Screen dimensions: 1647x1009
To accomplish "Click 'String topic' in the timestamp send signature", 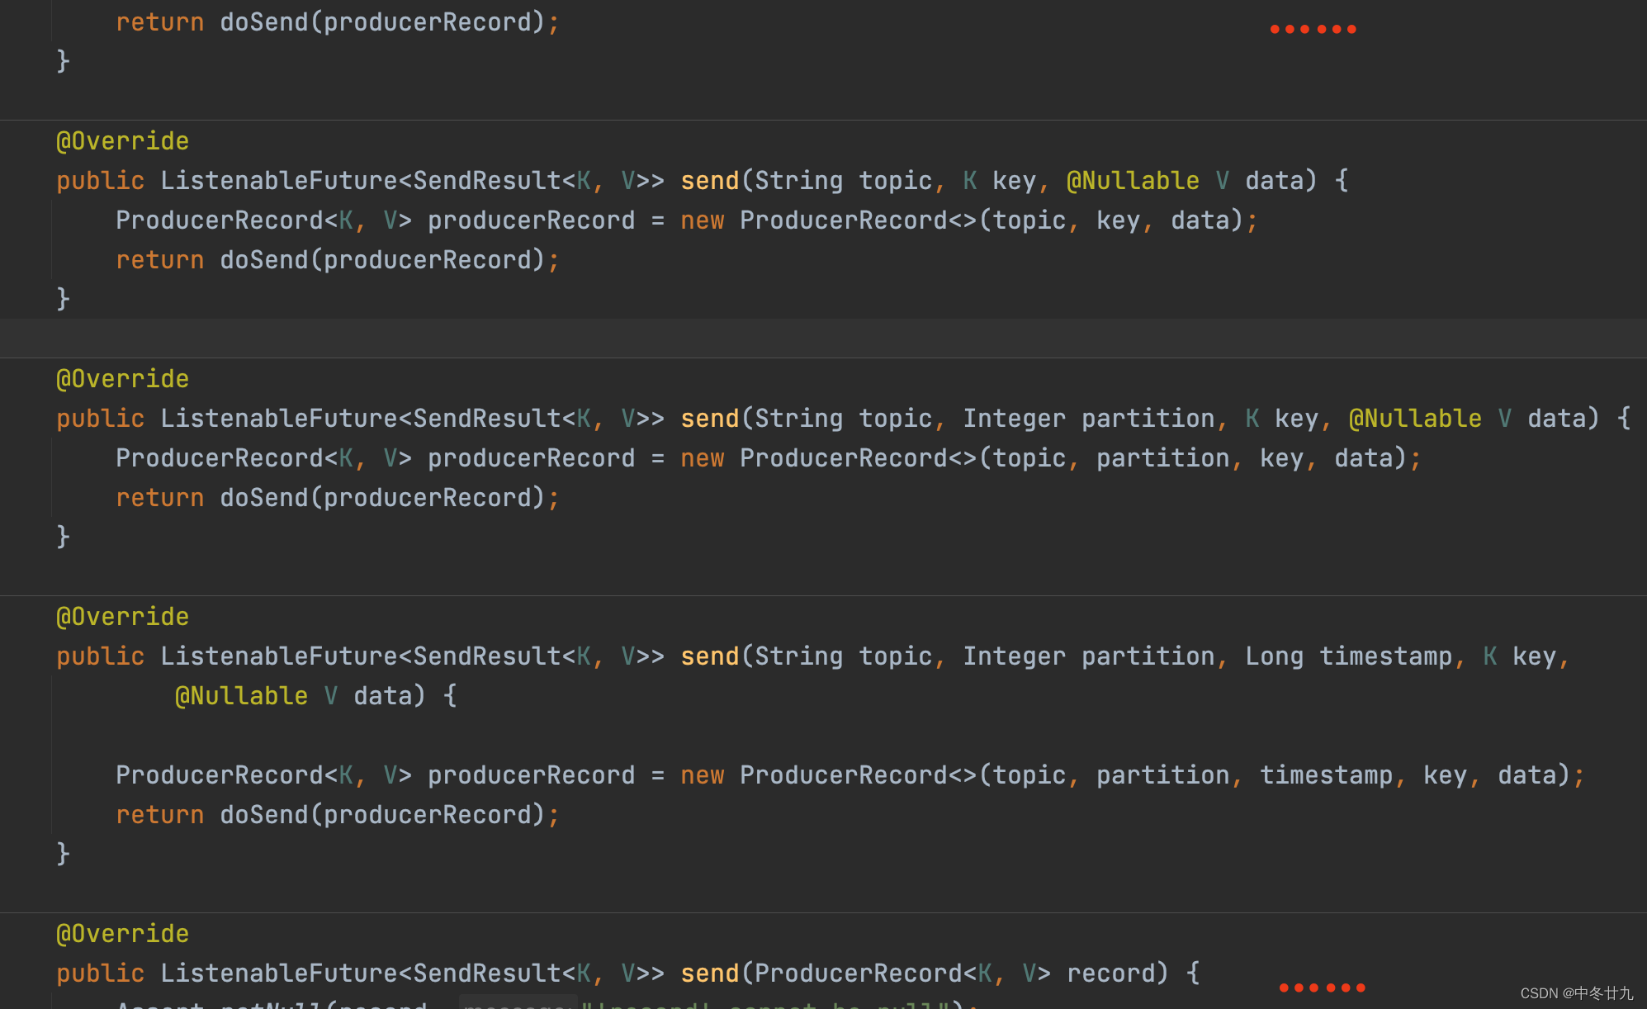I will click(844, 656).
